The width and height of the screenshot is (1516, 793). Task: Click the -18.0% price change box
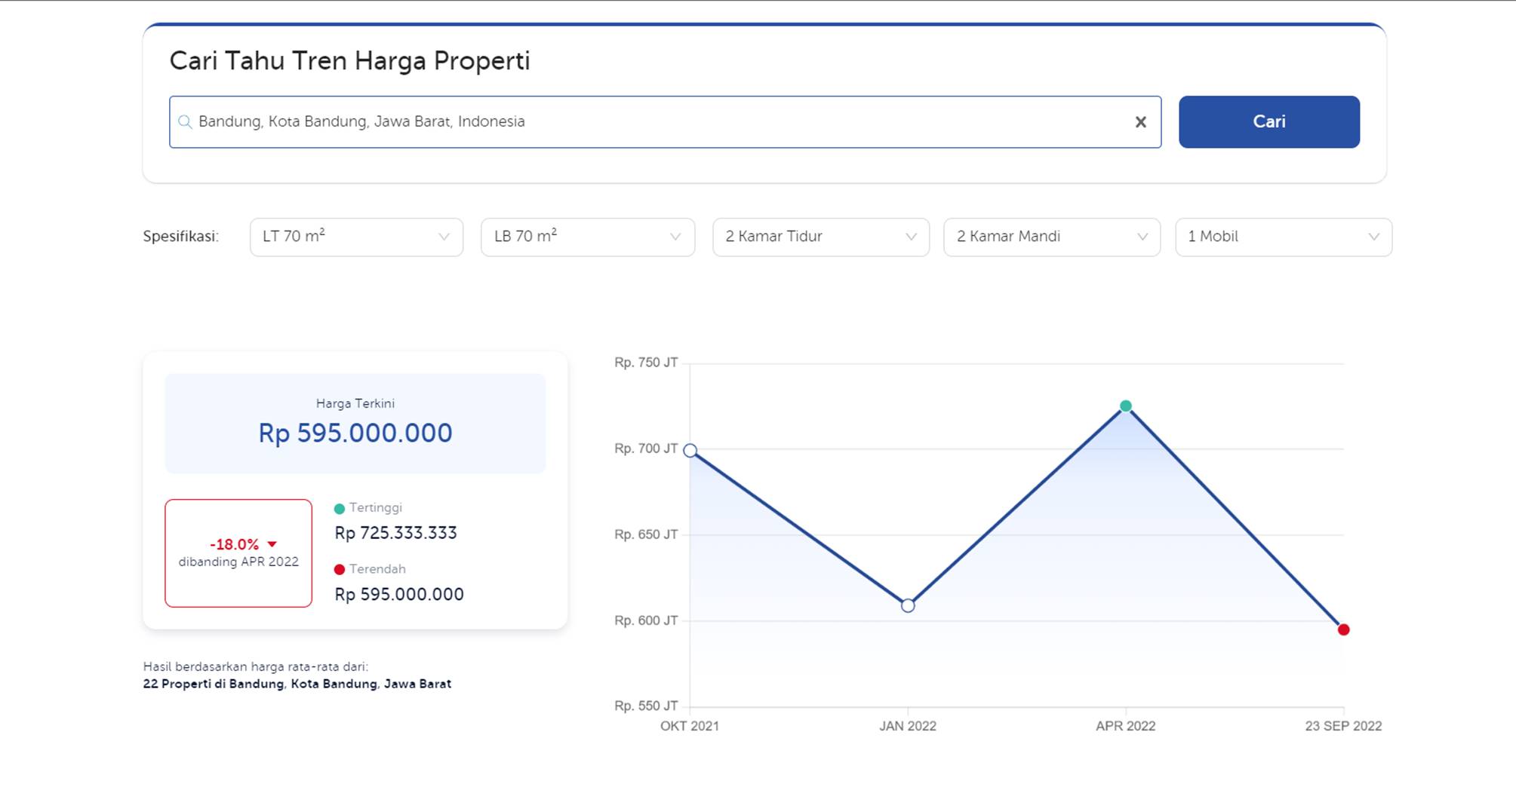point(238,553)
